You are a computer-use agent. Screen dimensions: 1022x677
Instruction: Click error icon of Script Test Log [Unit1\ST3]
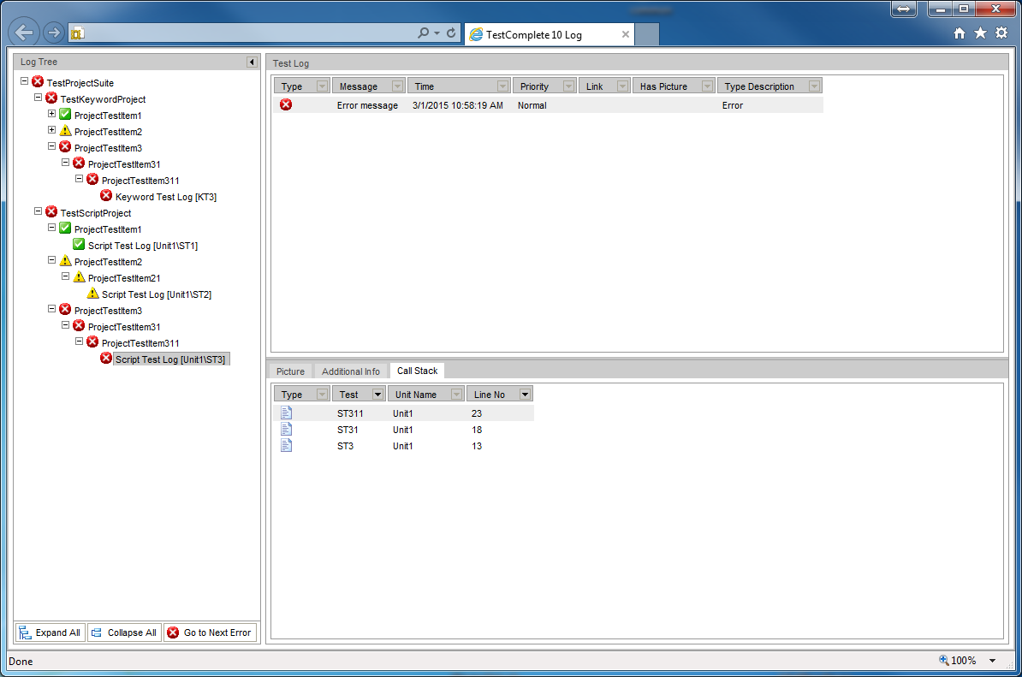(106, 359)
